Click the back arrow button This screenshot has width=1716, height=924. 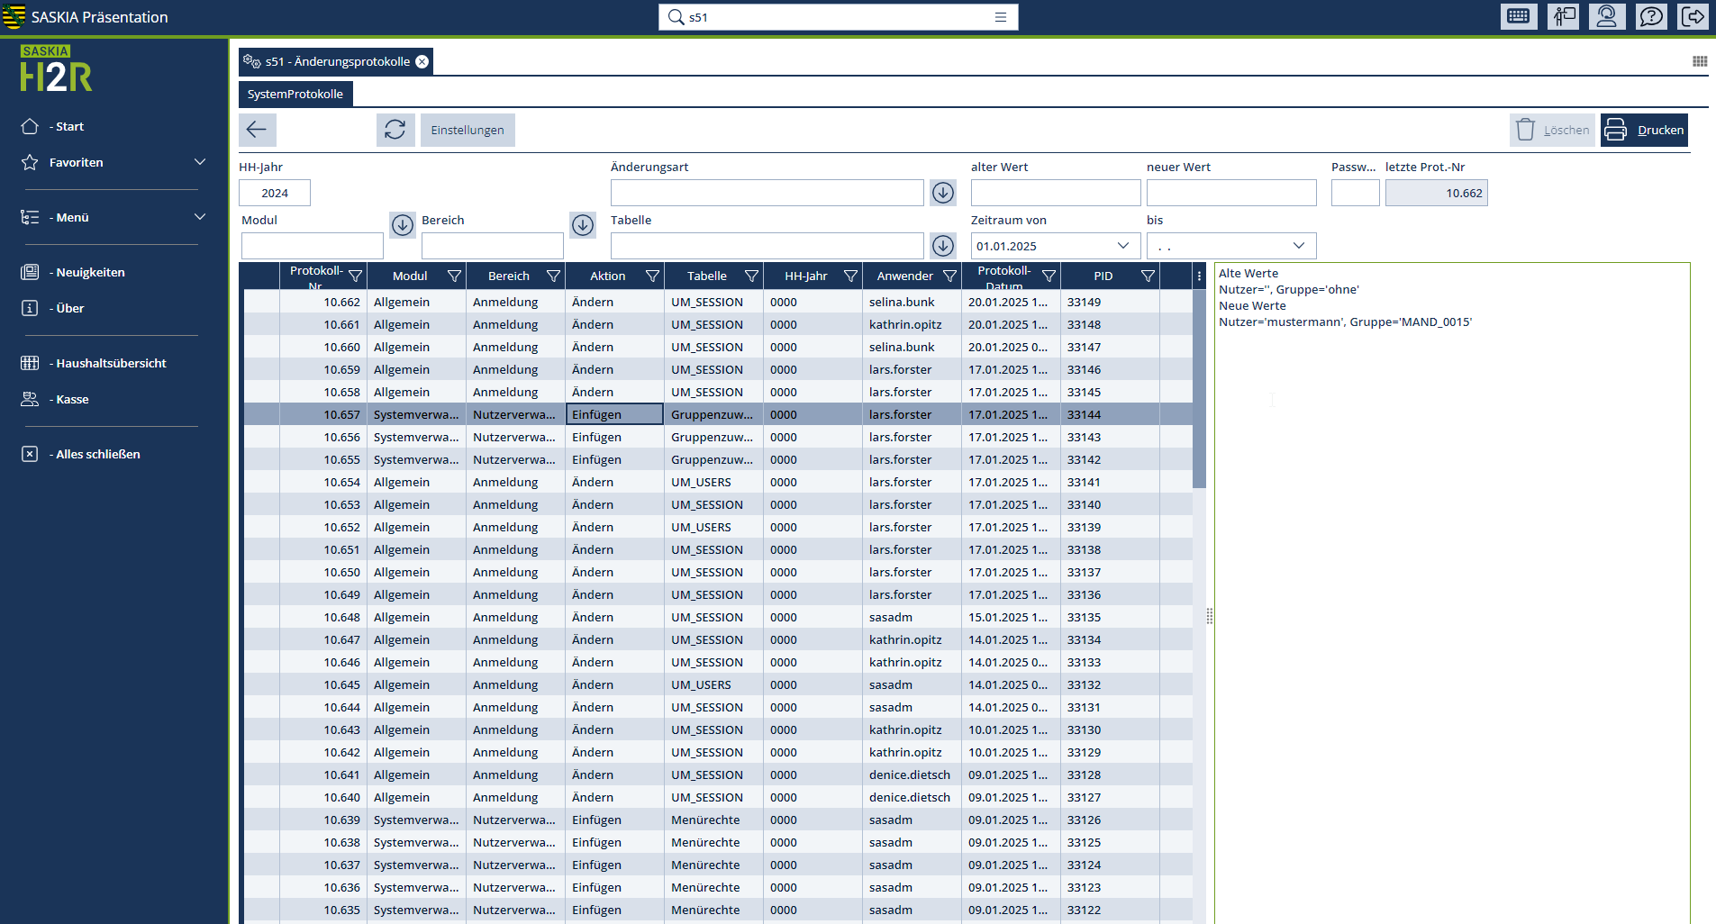tap(257, 130)
